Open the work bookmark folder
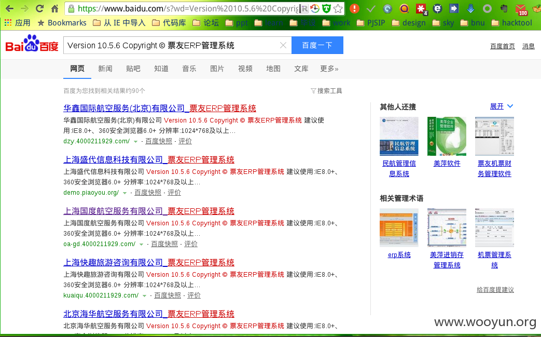 tap(337, 23)
